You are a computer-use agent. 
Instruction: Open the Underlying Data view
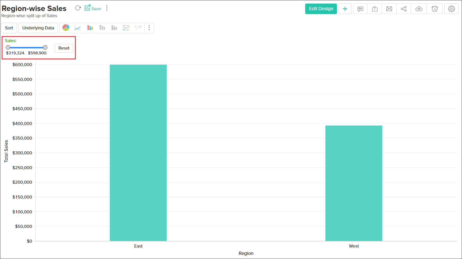(38, 28)
